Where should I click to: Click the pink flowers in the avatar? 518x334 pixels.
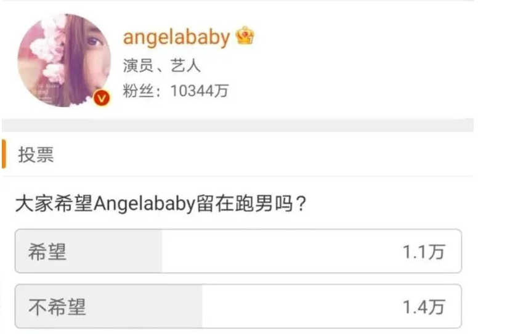(49, 49)
